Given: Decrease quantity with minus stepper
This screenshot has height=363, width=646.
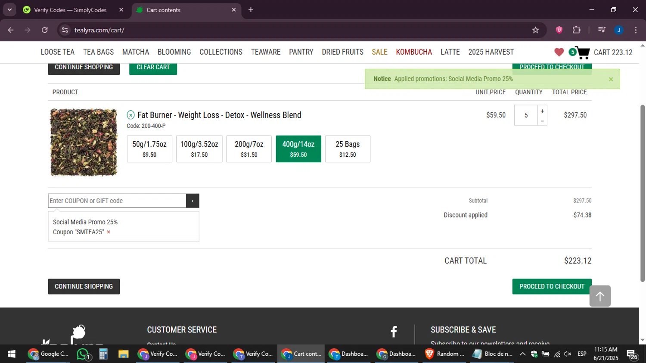Looking at the screenshot, I should [542, 121].
